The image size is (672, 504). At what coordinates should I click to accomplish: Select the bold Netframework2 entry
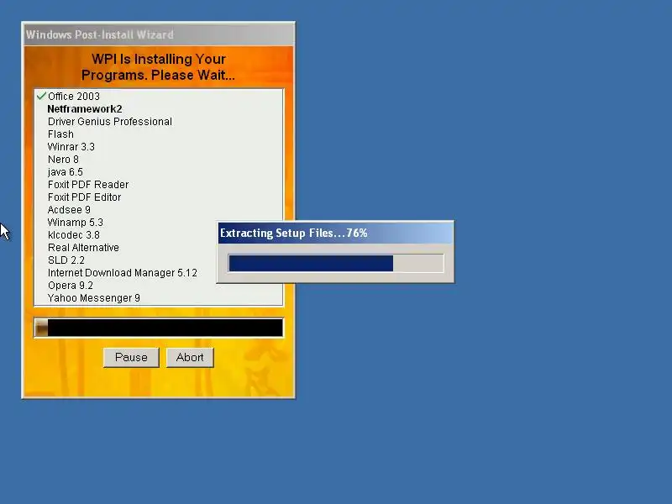85,109
